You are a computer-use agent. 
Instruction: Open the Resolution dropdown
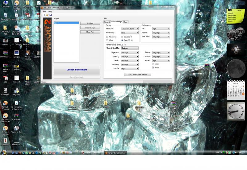[129, 29]
